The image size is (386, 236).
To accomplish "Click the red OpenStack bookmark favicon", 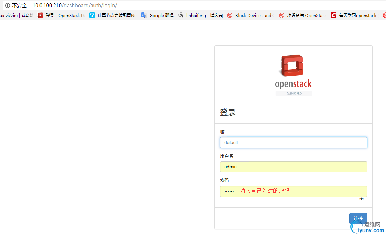I will (41, 15).
